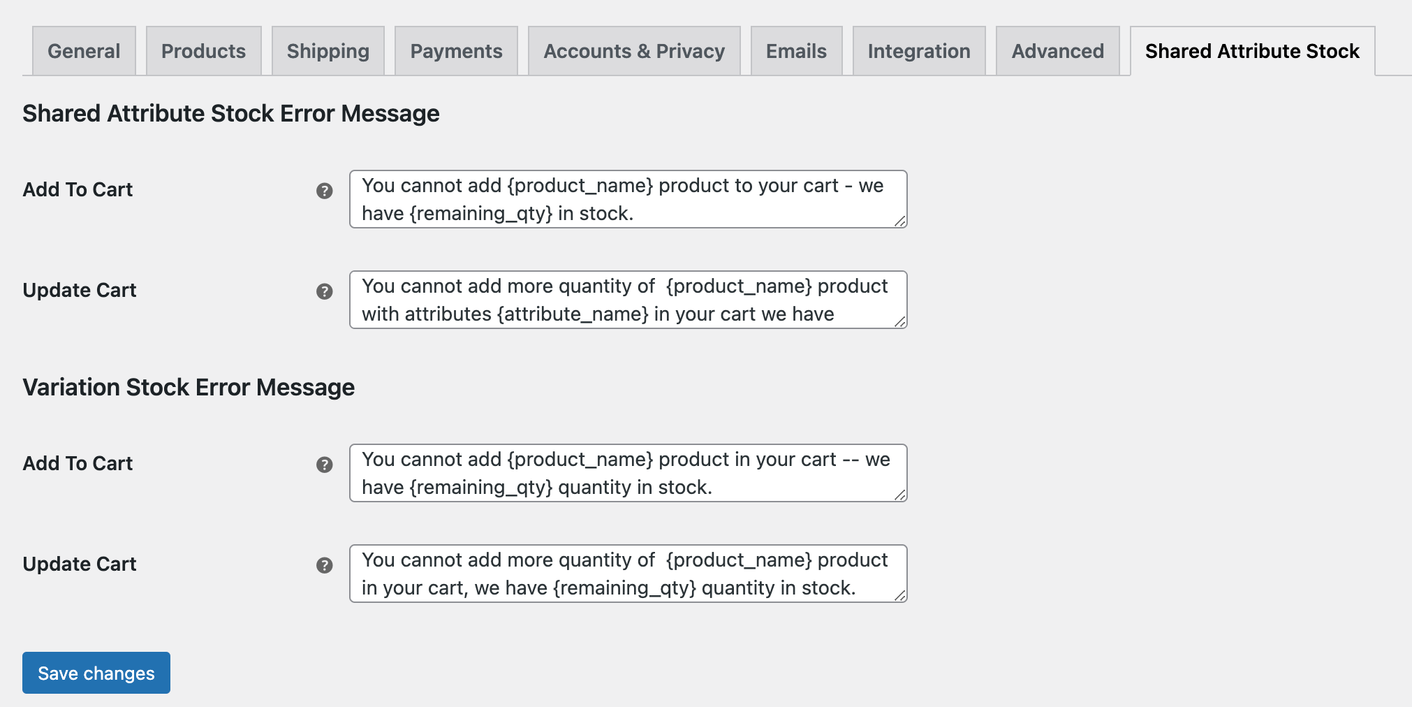This screenshot has height=707, width=1412.
Task: Focus Variation Add To Cart message field
Action: coord(627,473)
